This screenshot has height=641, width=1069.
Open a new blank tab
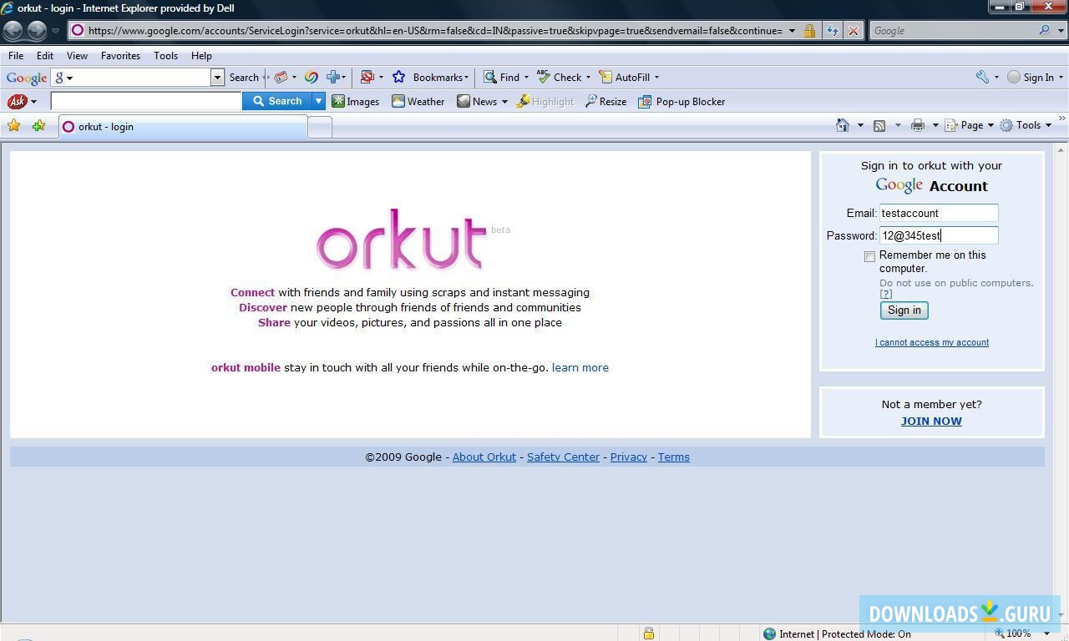coord(320,127)
